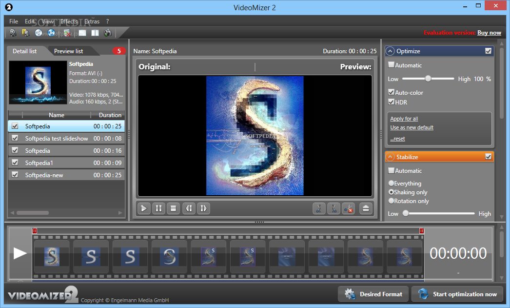Click the Softpedia video thumbnail in detail list

pos(38,82)
